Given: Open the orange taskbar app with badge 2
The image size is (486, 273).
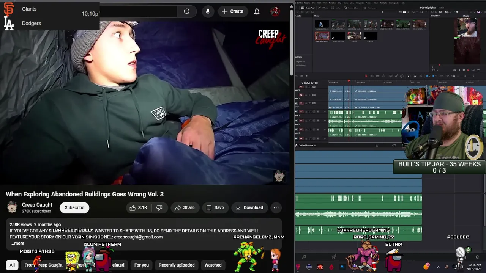Looking at the screenshot, I should 427,266.
